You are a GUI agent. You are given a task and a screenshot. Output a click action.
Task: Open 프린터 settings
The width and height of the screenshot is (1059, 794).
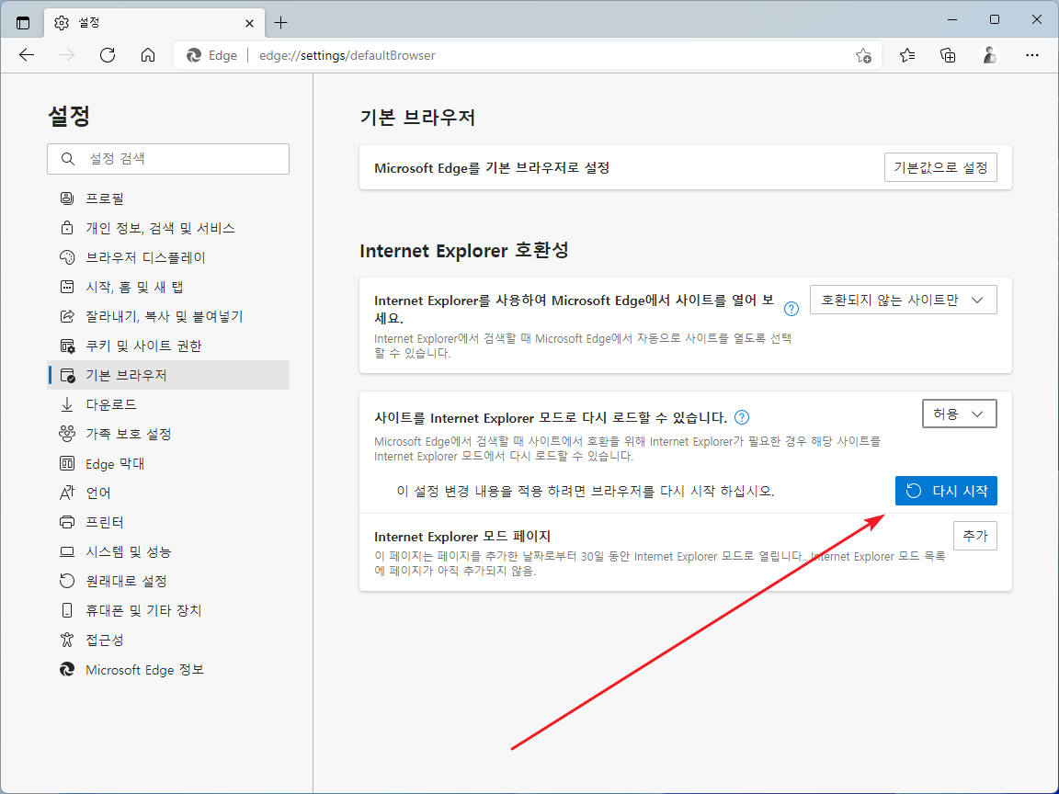tap(168, 522)
